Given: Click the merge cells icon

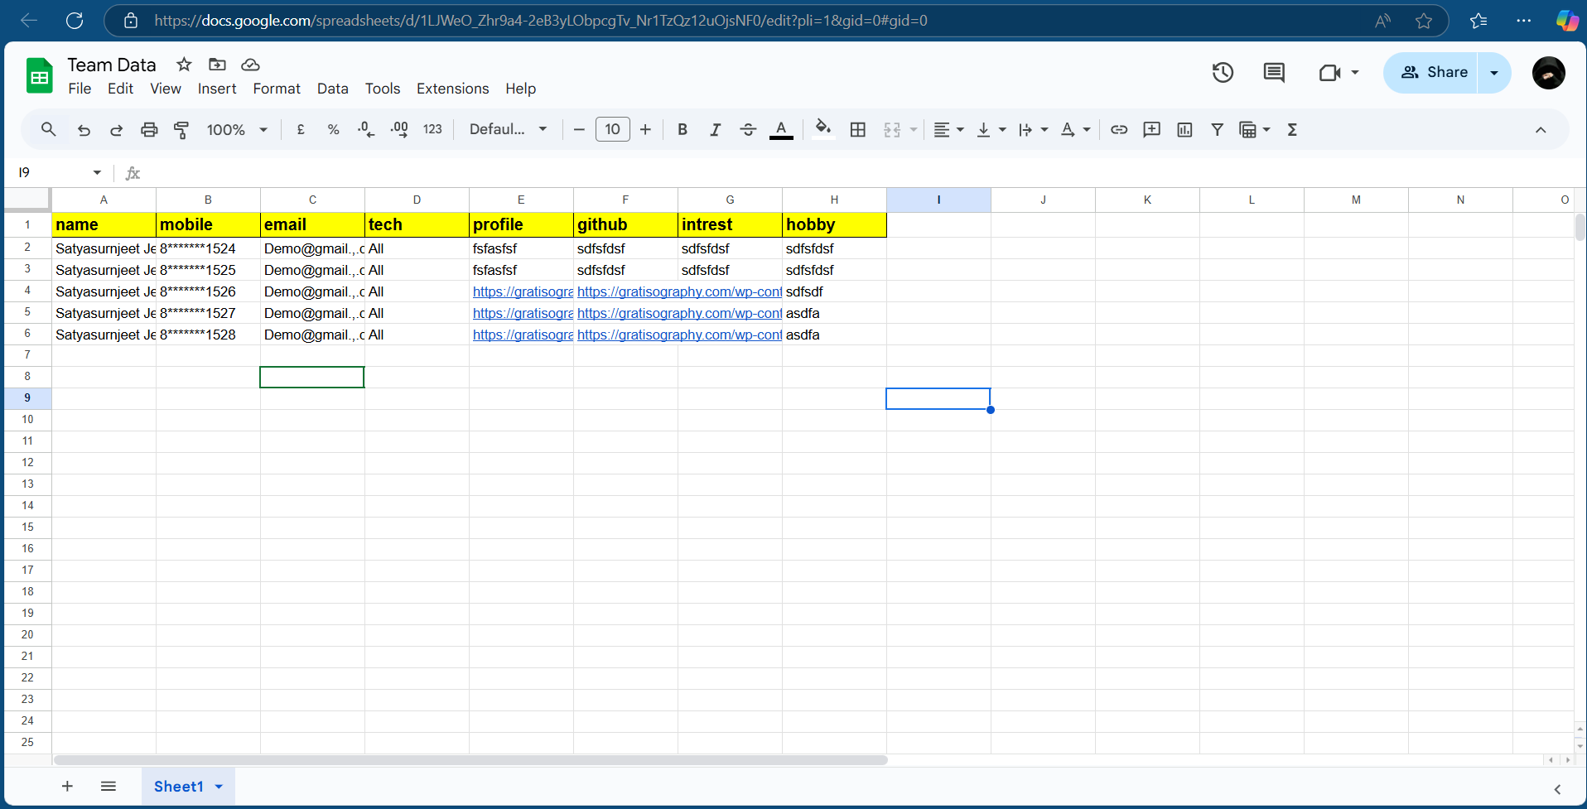Looking at the screenshot, I should [892, 129].
